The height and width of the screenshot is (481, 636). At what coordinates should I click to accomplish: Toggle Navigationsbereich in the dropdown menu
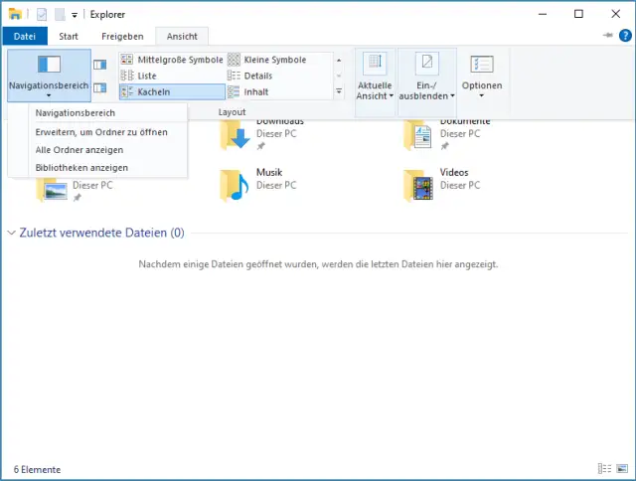pos(76,113)
